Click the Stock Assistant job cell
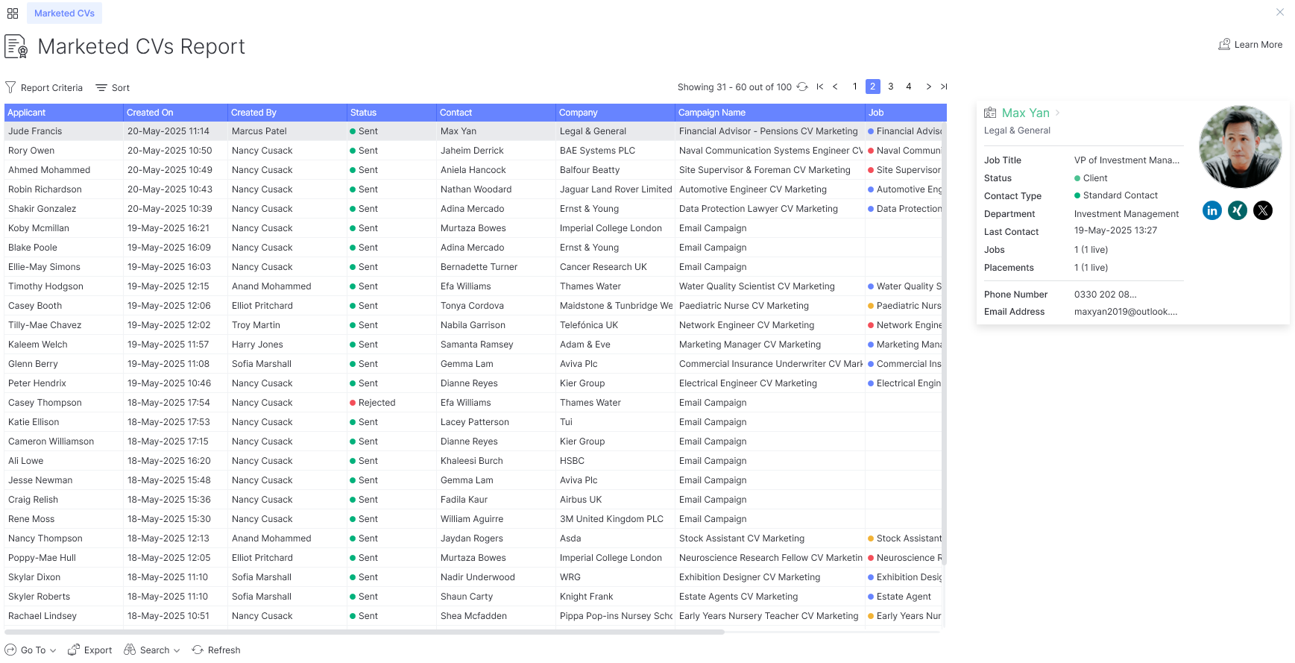 point(905,538)
